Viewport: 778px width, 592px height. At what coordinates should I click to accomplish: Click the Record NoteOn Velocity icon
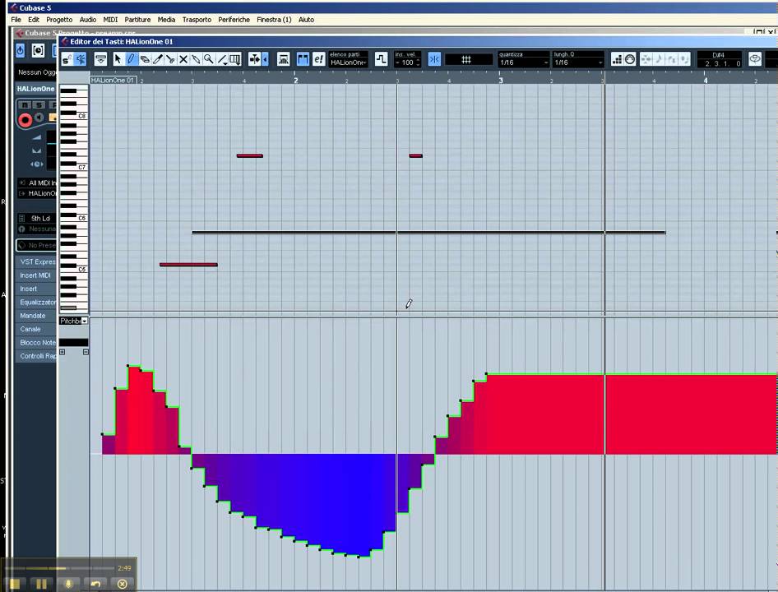(x=671, y=59)
